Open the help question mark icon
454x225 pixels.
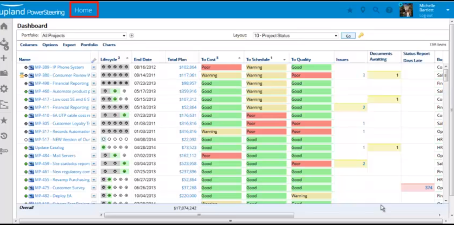click(x=389, y=10)
